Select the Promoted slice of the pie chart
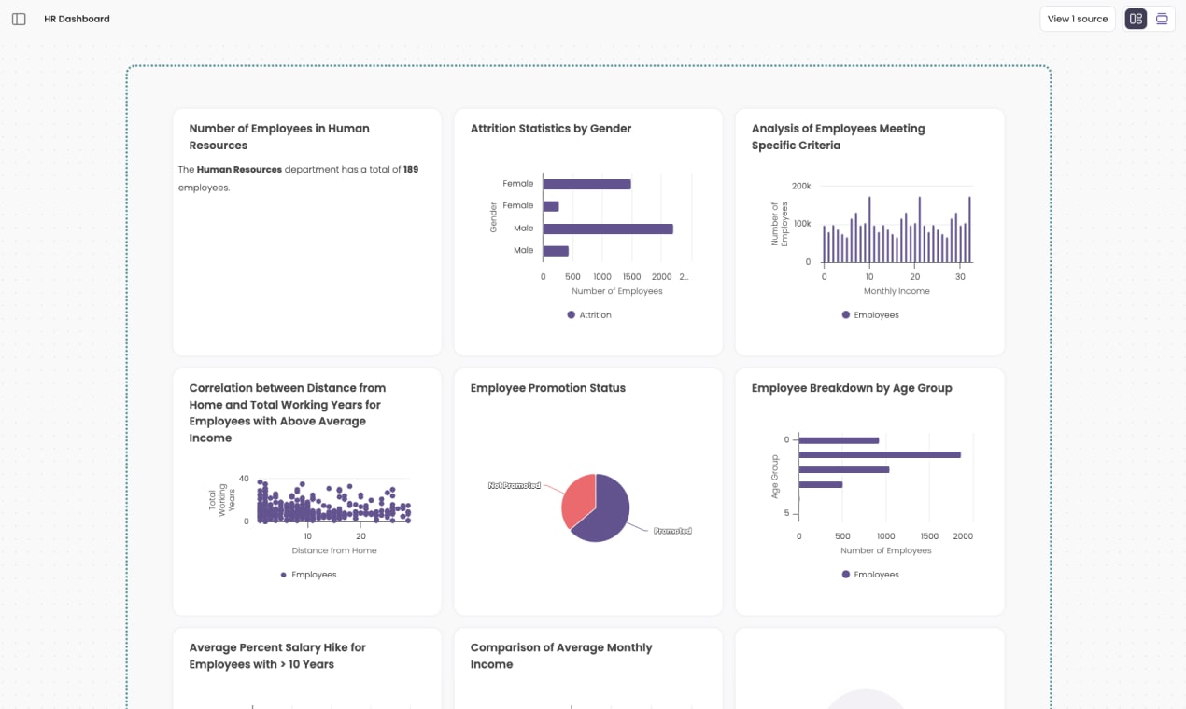This screenshot has width=1186, height=709. (607, 513)
